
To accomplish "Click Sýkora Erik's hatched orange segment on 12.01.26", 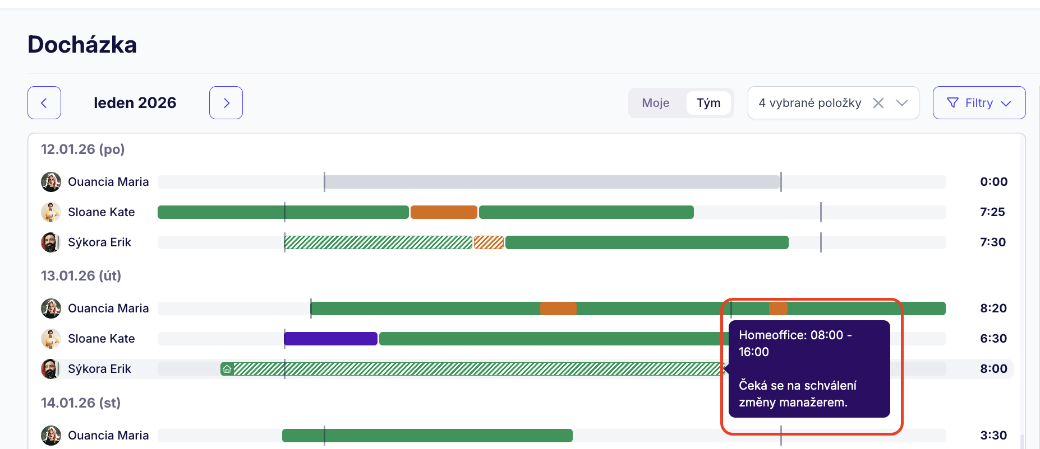I will tap(489, 242).
